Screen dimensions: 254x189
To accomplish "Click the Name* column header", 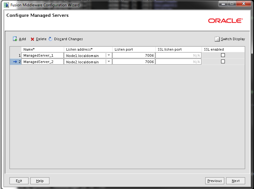I will click(42, 49).
